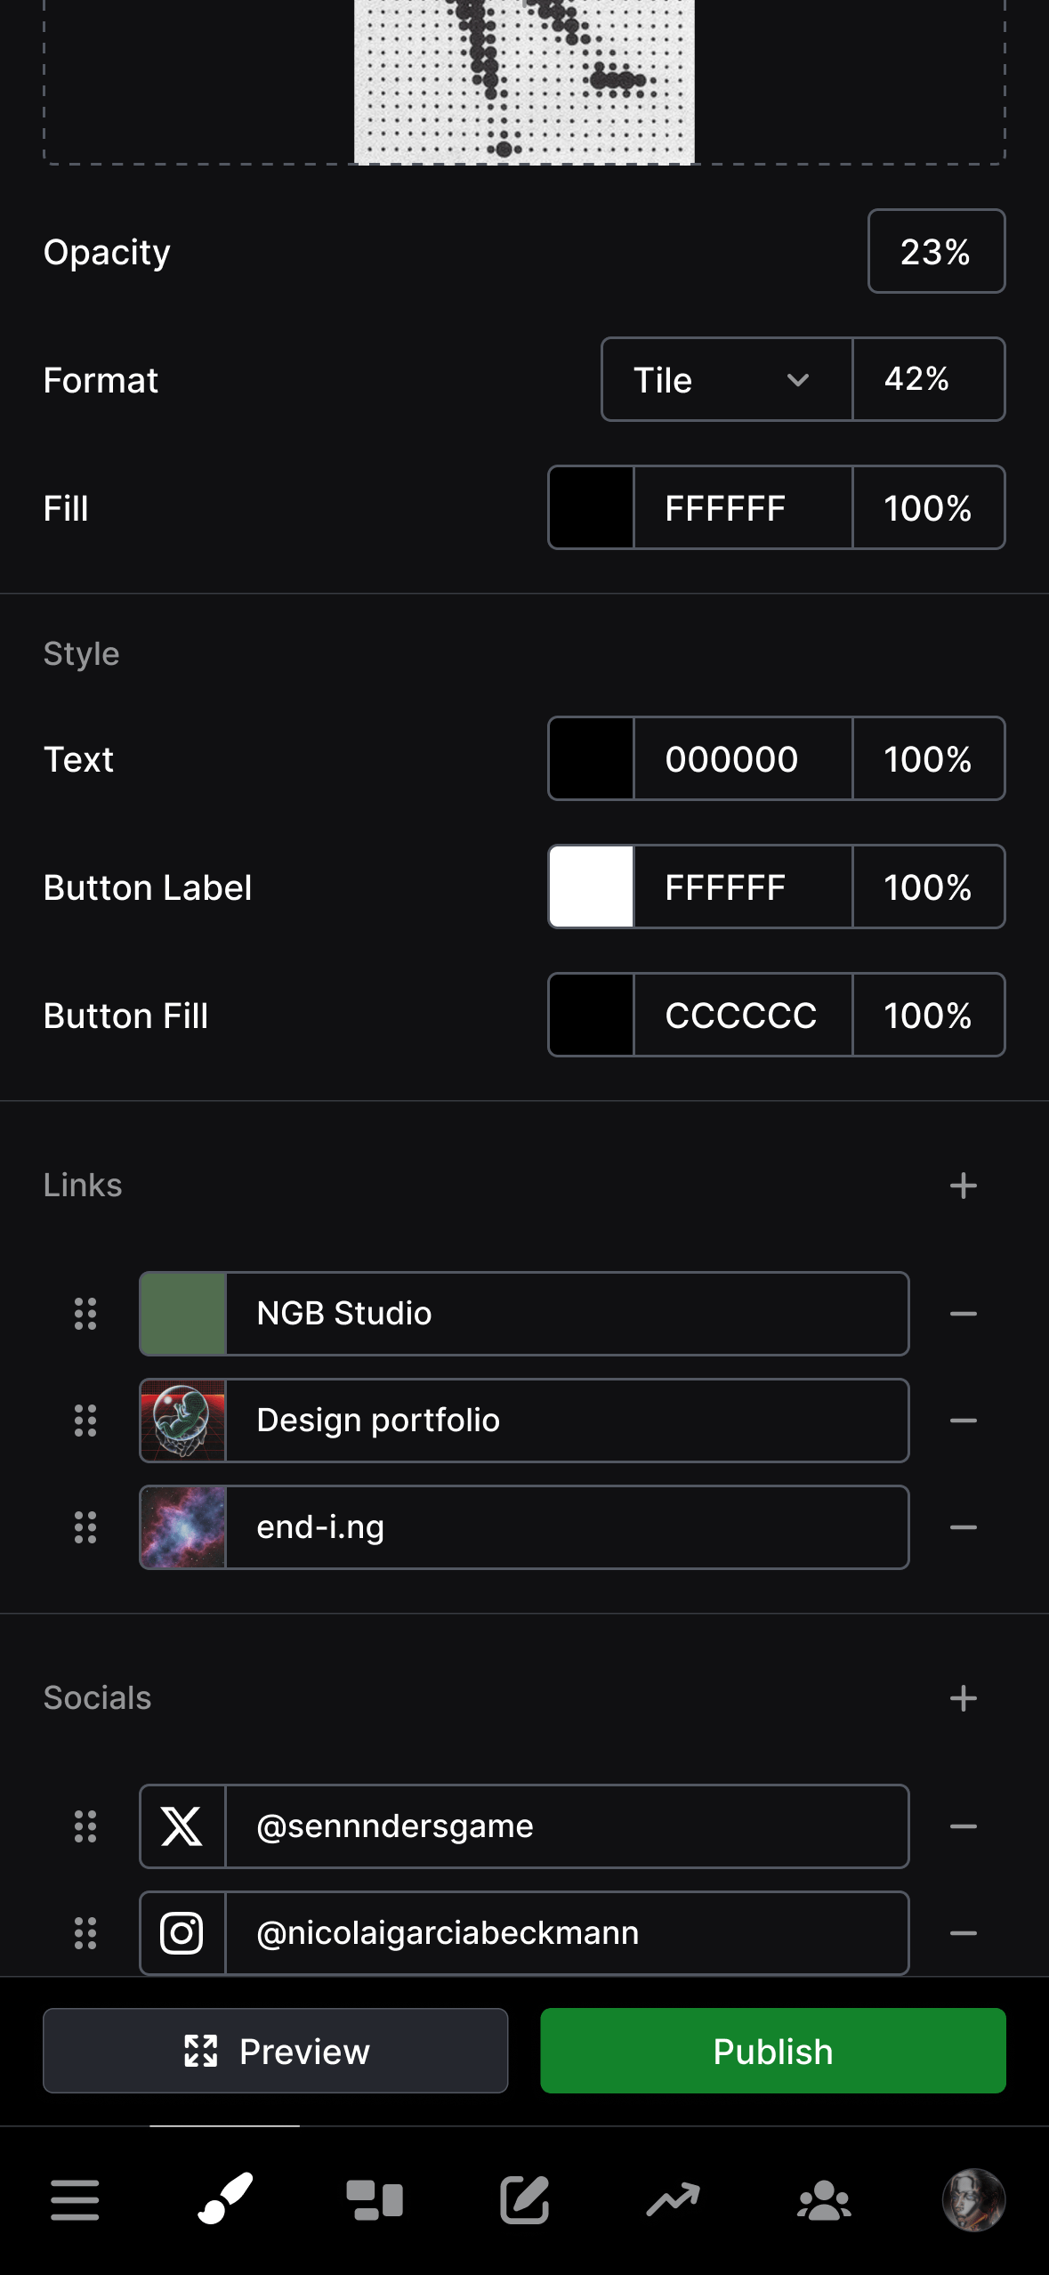Add a new link with the plus icon
Screen dimensions: 1049x2275
pos(964,1185)
